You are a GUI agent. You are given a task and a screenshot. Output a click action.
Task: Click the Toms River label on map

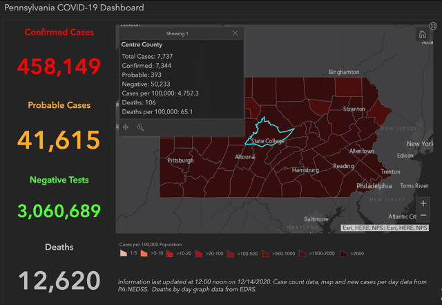pos(414,186)
